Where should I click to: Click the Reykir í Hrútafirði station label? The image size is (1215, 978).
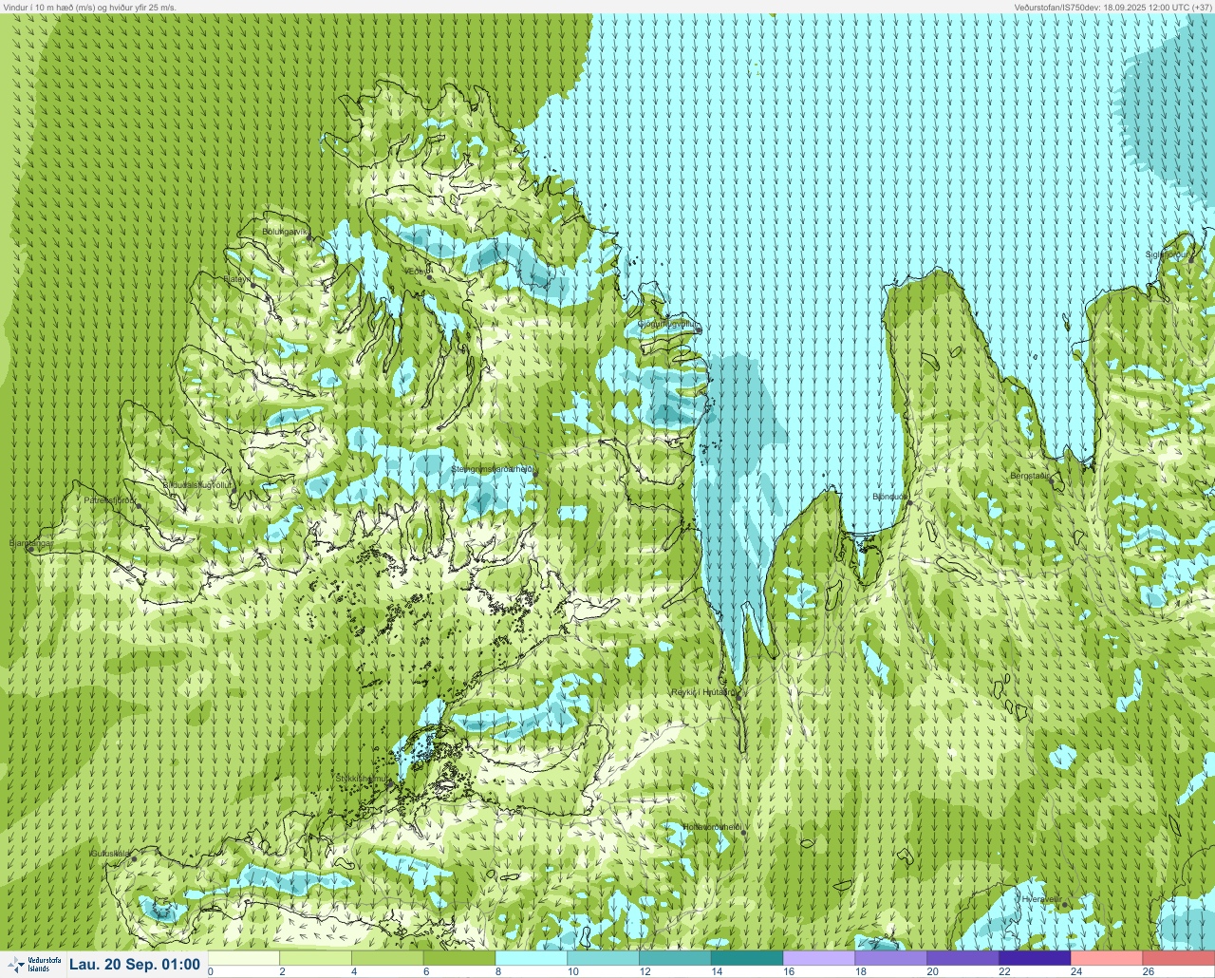point(703,692)
